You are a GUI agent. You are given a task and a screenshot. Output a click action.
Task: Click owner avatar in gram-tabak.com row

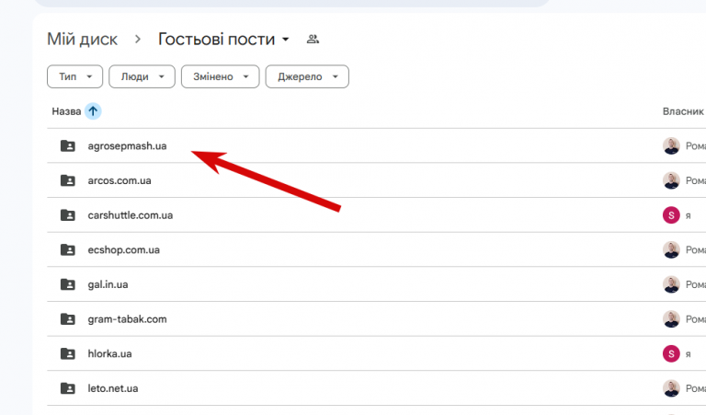671,319
